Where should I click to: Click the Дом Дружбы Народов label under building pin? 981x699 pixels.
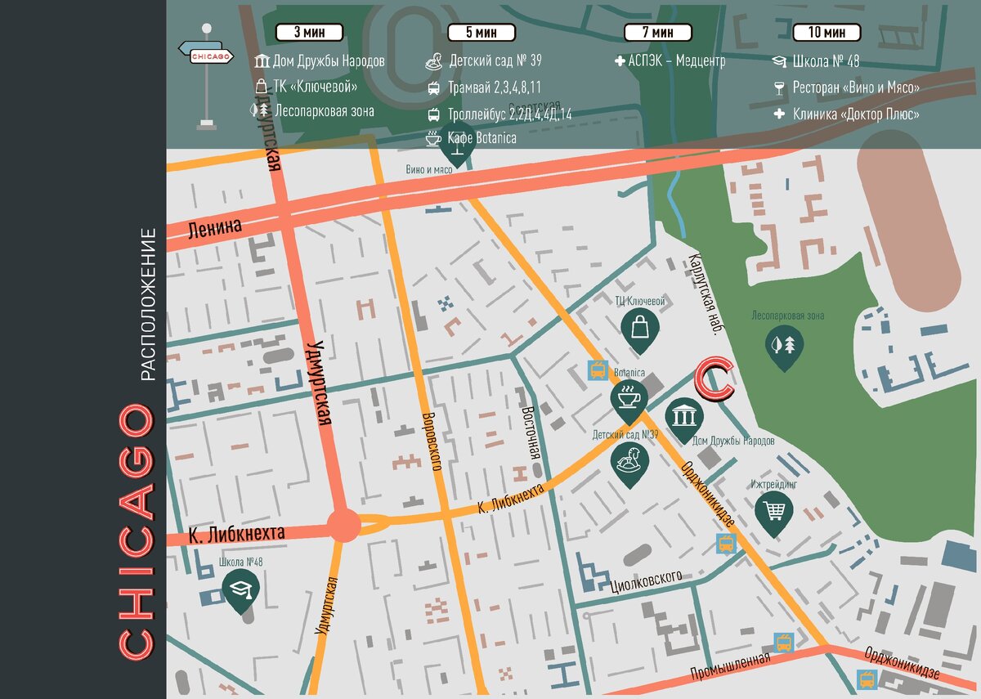click(x=733, y=441)
